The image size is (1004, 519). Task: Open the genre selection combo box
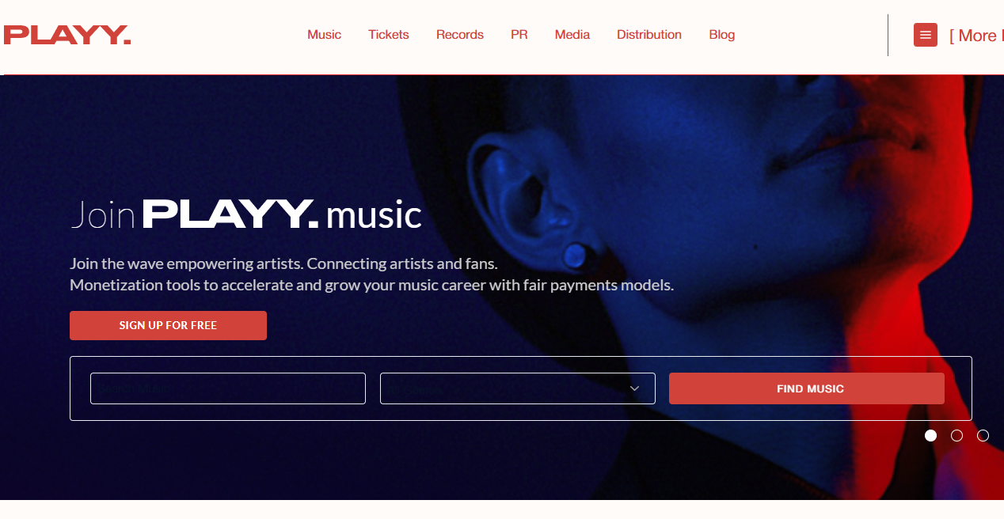click(518, 388)
